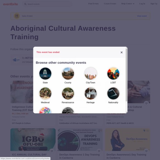Open Create Events menu item

pyautogui.click(x=110, y=4)
